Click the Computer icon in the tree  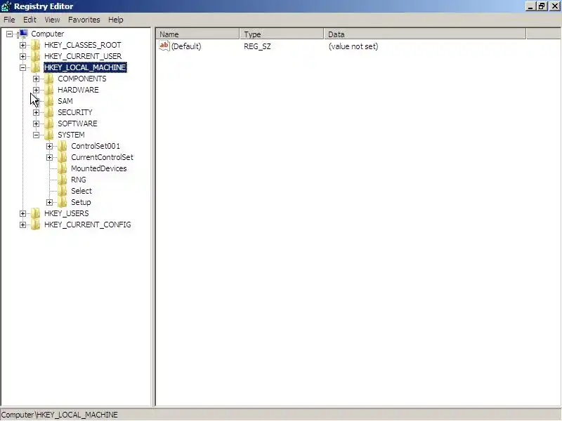pyautogui.click(x=22, y=34)
